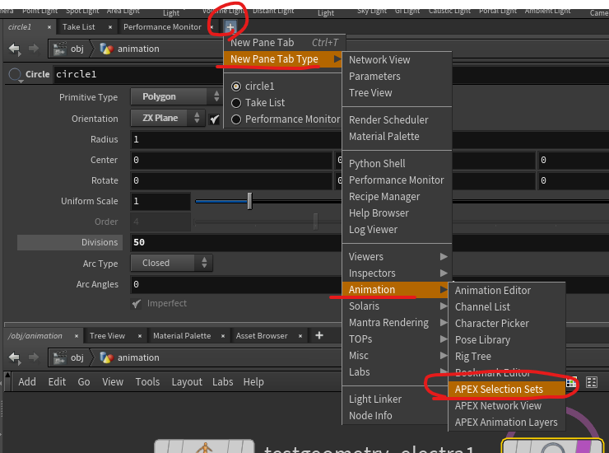Click the plus icon beside Performance Monitor tab

pyautogui.click(x=230, y=27)
